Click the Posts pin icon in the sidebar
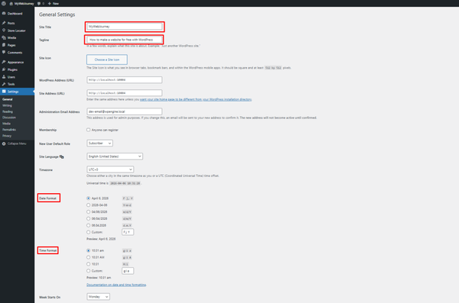Screen dimensions: 459x303 point(4,23)
